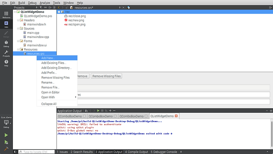
Task: Click the magnifier icon beside the document close button
Action: pos(129,8)
